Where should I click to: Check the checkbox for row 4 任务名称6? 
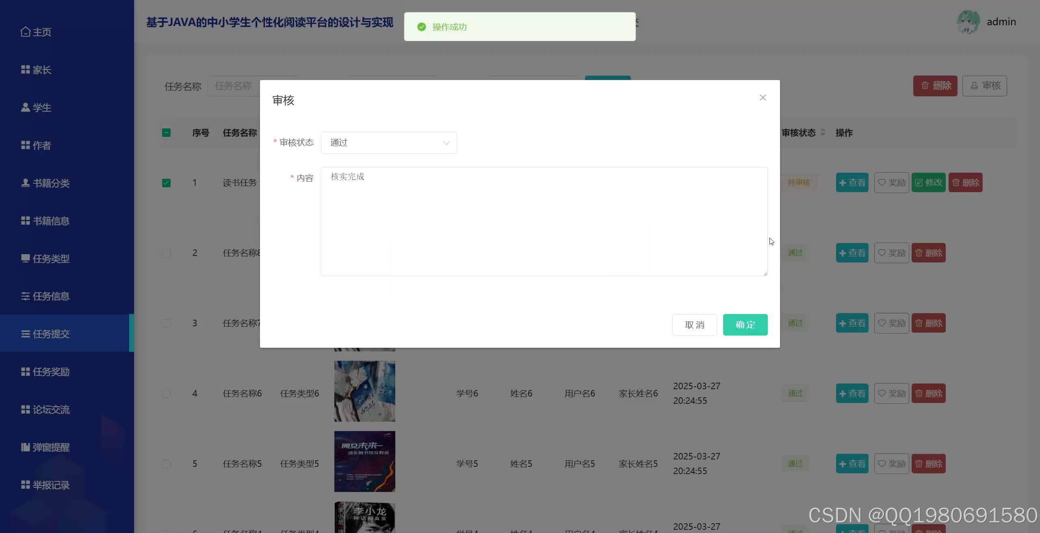pos(166,394)
